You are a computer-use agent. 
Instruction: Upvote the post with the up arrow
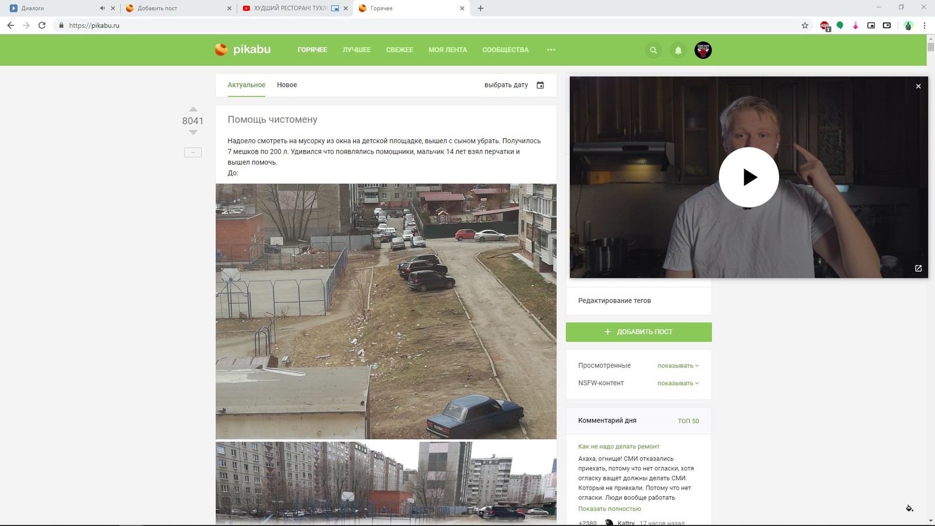[x=193, y=109]
